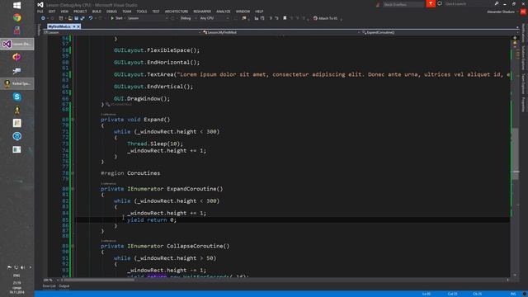
Task: Open the Error List tab
Action: (x=49, y=286)
